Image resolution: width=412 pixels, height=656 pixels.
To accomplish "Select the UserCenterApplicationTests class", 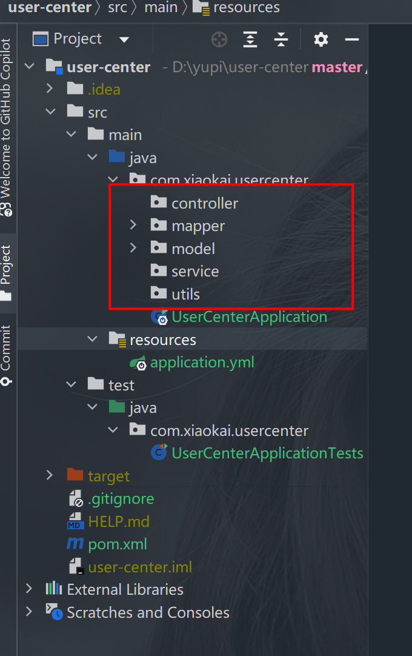I will (267, 453).
